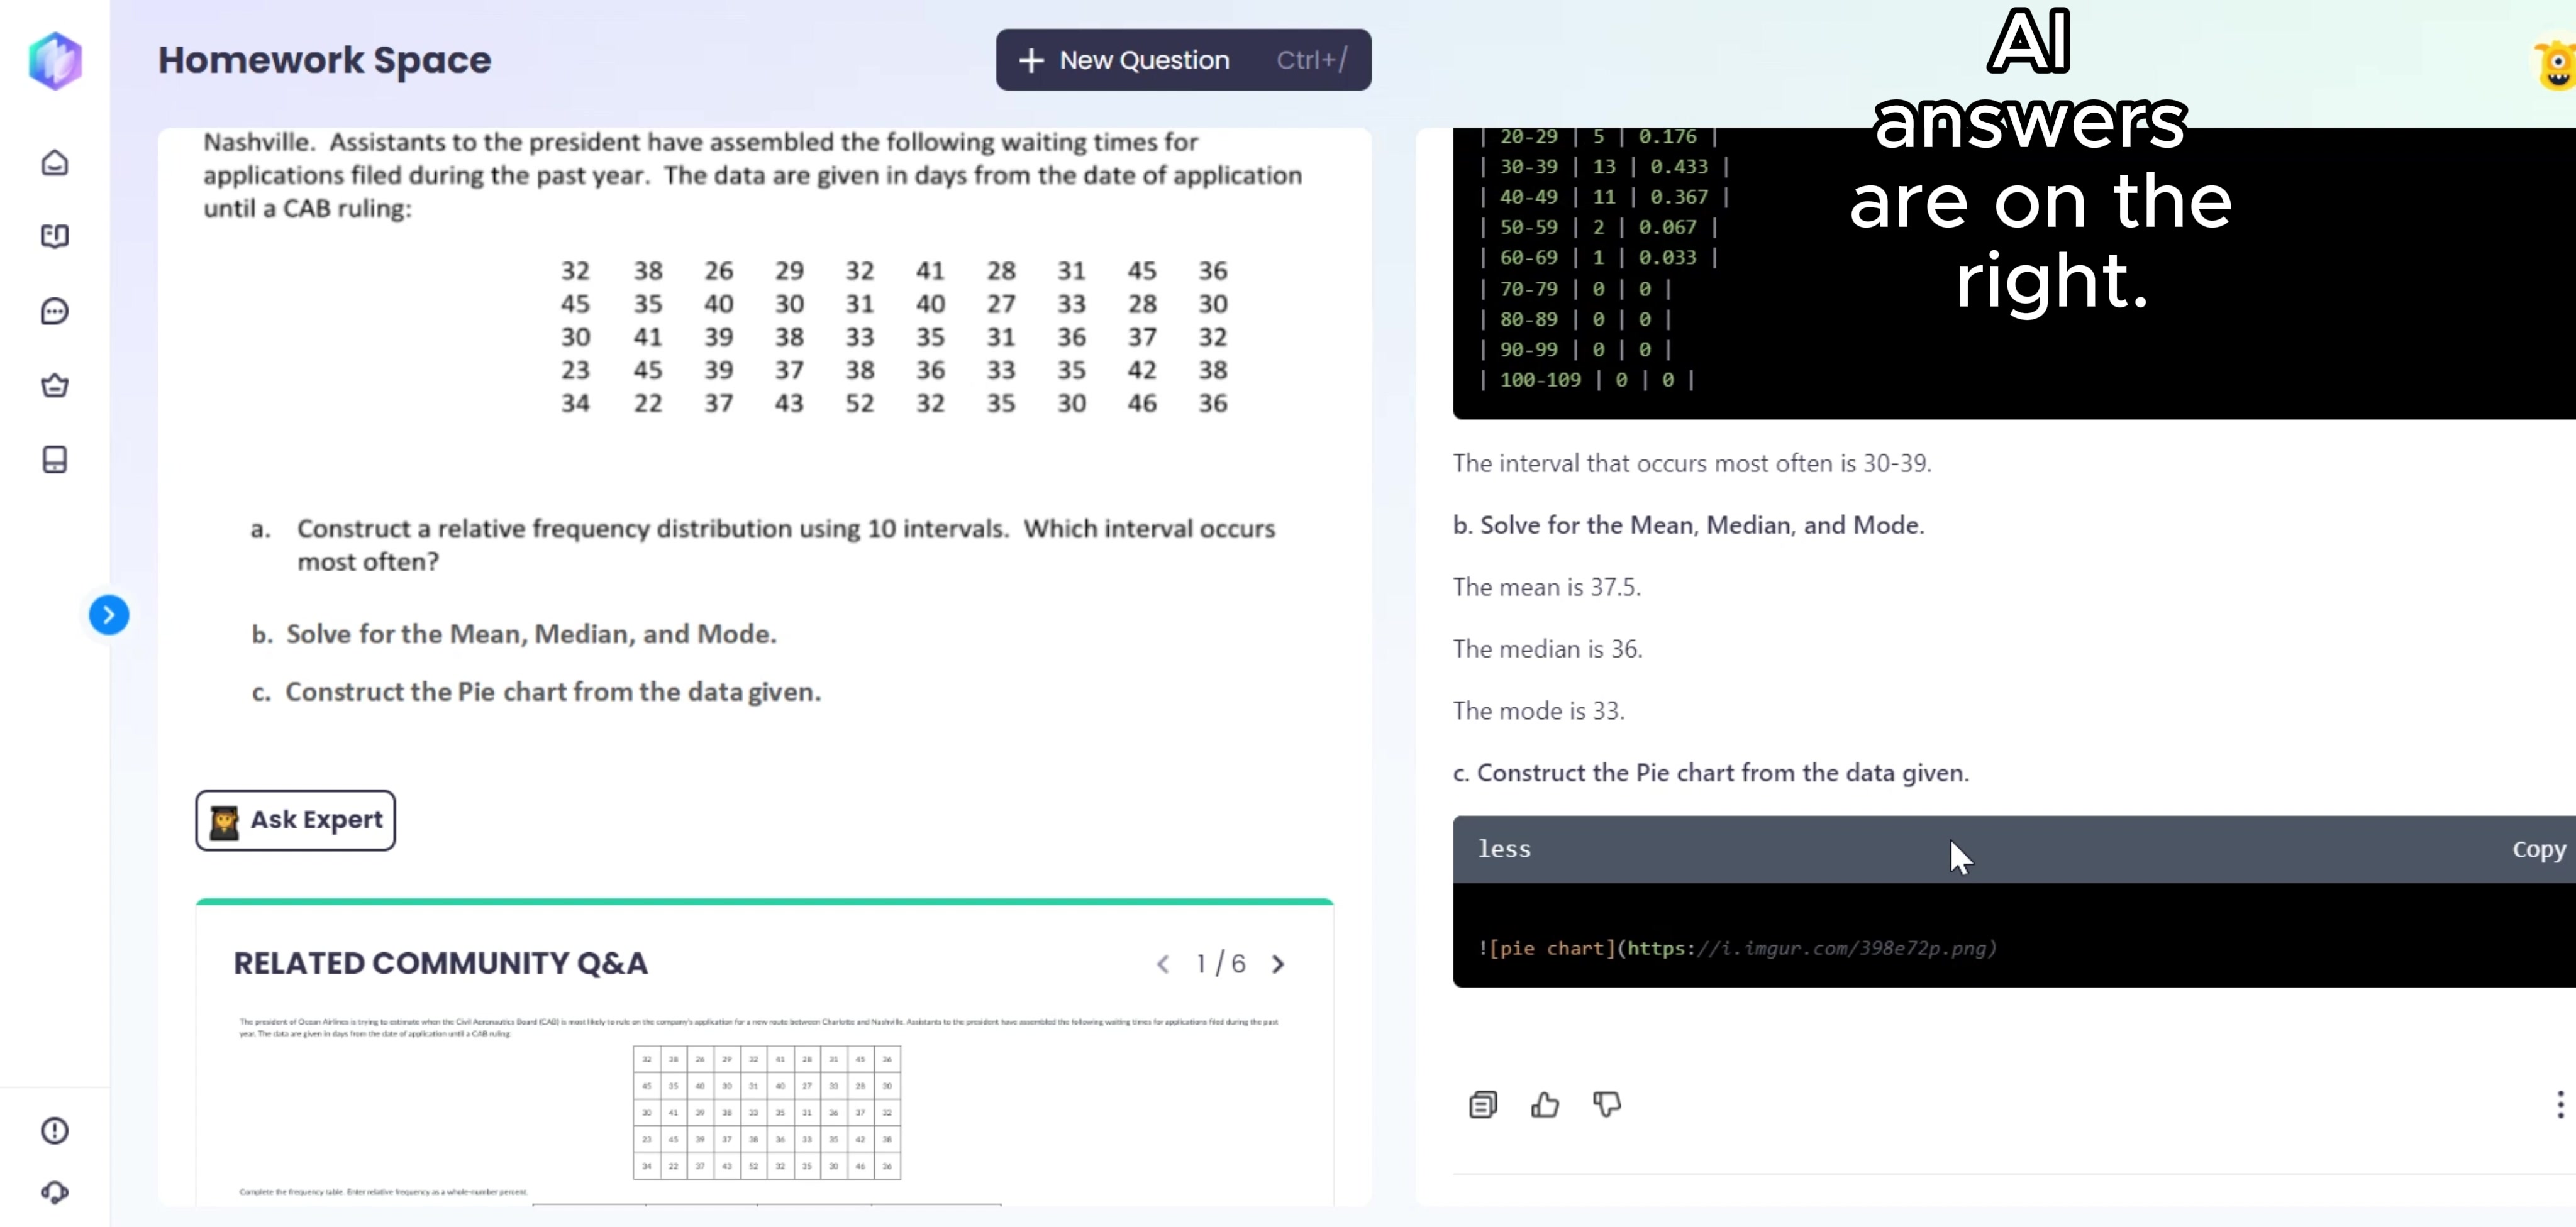Select the '50-59 | 2 | 0.067' row
Screen dimensions: 2576x1227
tap(1598, 228)
